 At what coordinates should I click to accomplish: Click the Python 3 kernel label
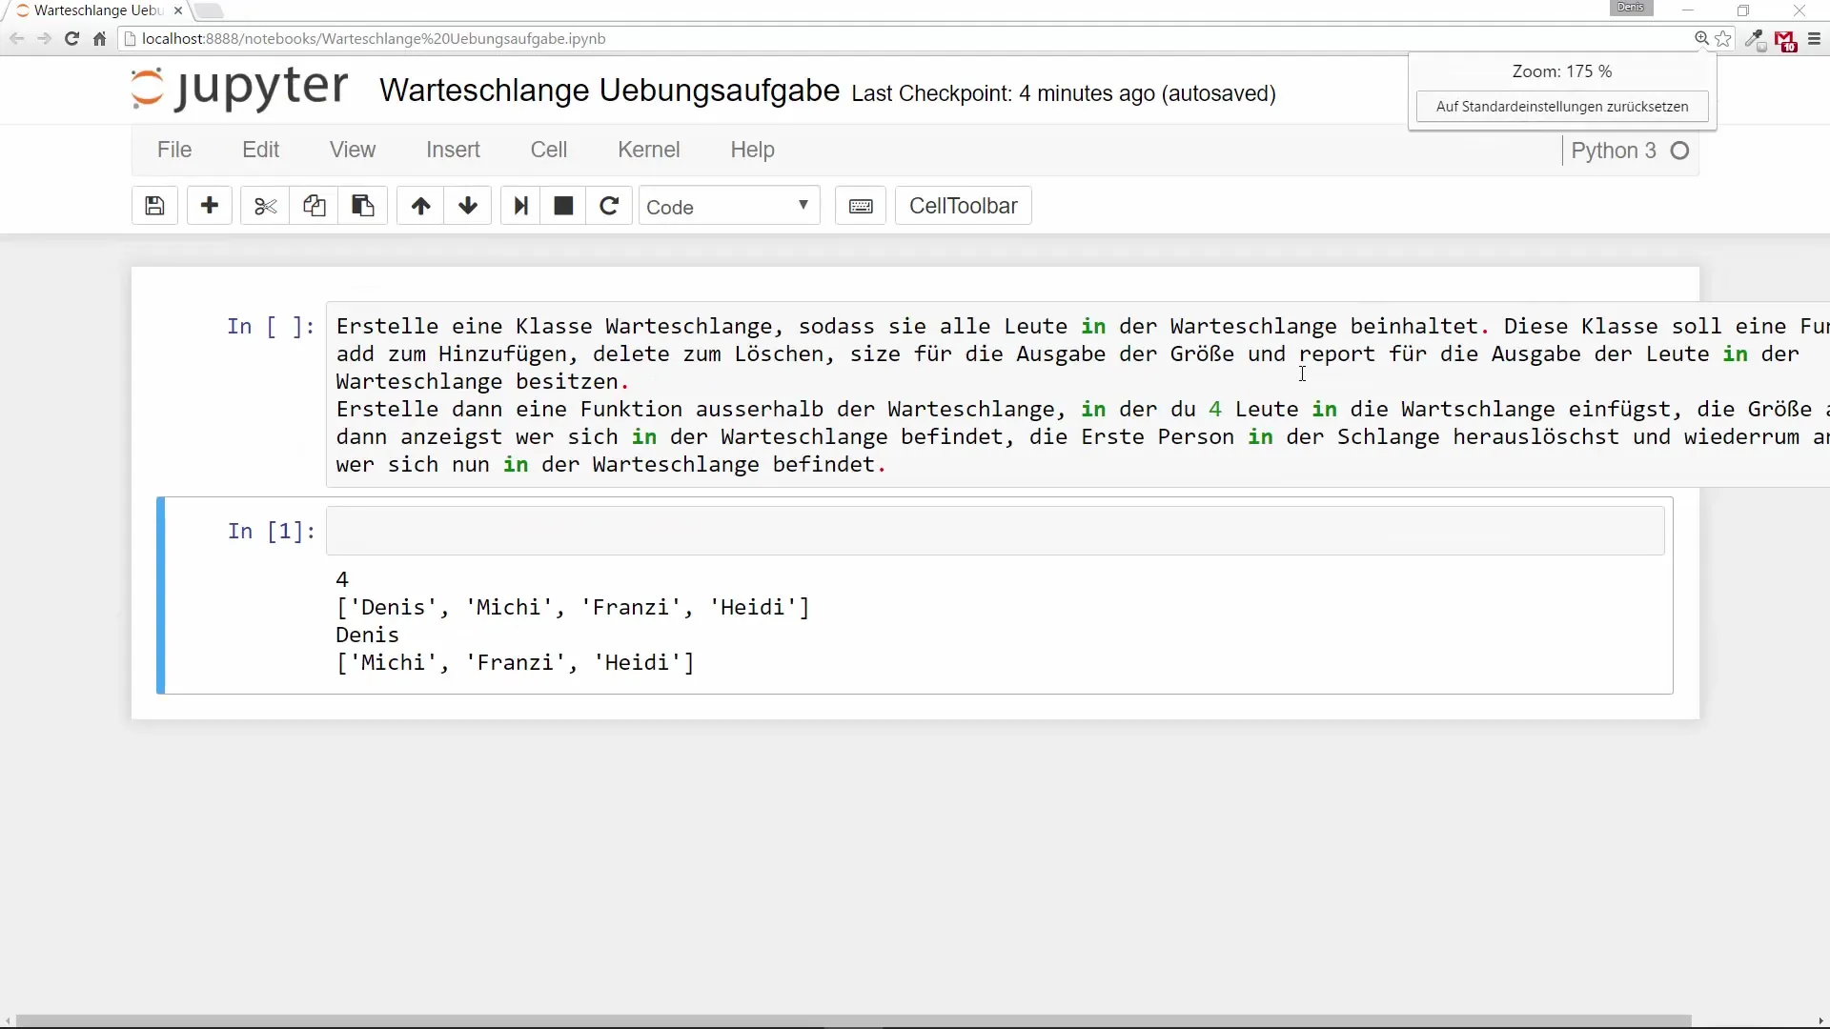1614,151
